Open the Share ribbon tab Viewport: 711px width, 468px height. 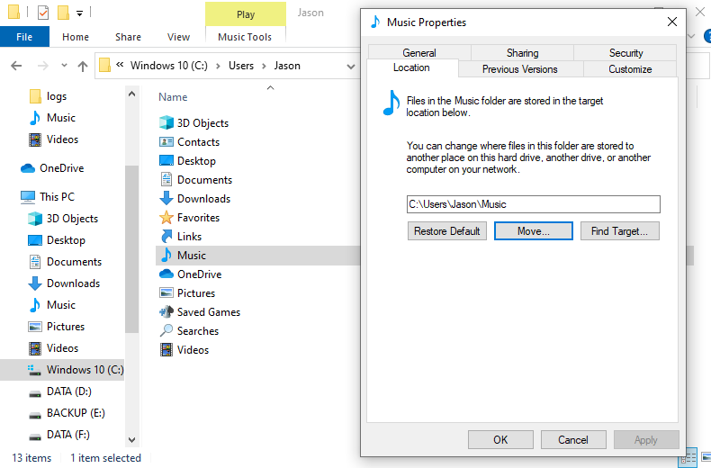[x=128, y=37]
